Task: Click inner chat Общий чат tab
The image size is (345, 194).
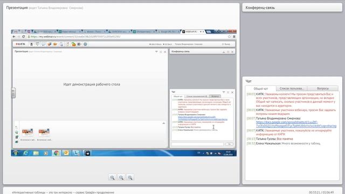Action: (x=178, y=96)
